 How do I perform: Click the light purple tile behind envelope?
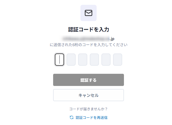[83, 8]
